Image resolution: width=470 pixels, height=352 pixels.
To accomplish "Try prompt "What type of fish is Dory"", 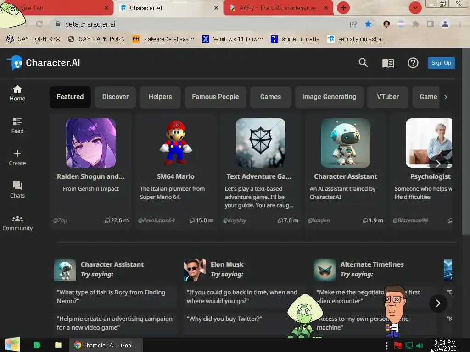I will pyautogui.click(x=115, y=297).
